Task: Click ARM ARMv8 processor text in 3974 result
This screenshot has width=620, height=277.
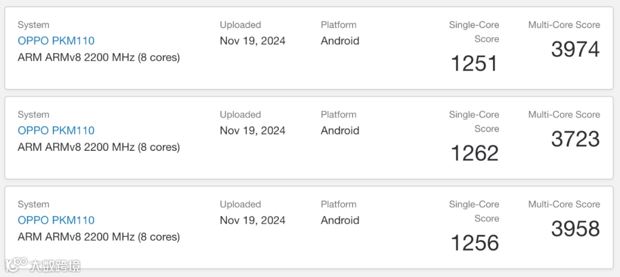Action: tap(99, 57)
